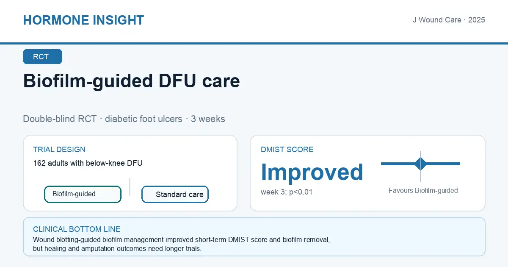This screenshot has height=267, width=508.
Task: Click the Biofilm-guided DFU care headline
Action: (x=132, y=81)
